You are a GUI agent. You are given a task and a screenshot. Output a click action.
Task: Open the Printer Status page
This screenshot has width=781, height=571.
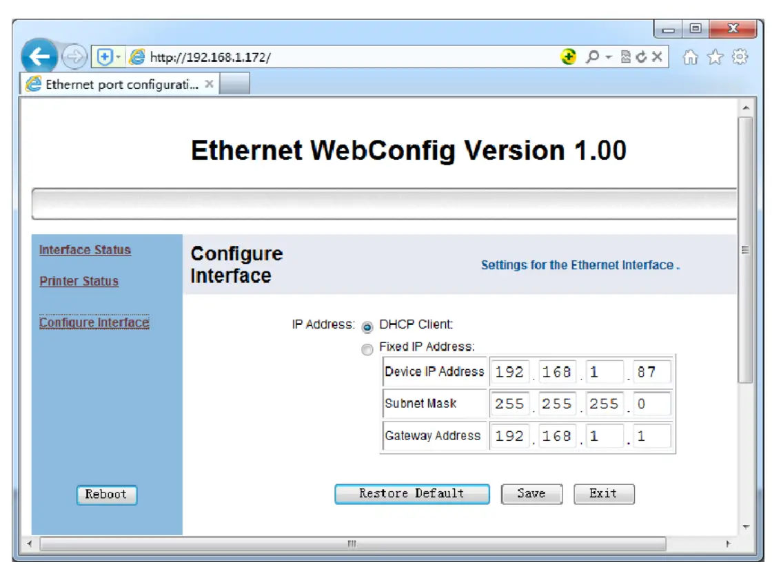[x=78, y=282]
